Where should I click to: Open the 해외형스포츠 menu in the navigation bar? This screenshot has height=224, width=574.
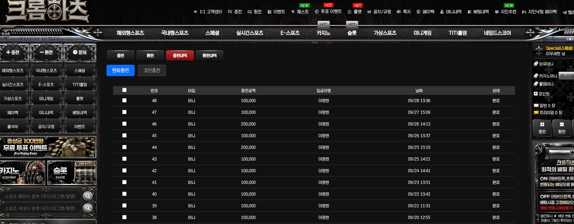[130, 33]
